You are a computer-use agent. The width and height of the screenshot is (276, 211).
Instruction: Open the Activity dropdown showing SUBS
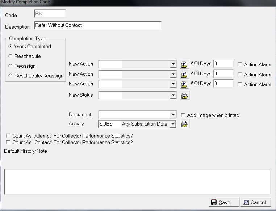click(173, 124)
